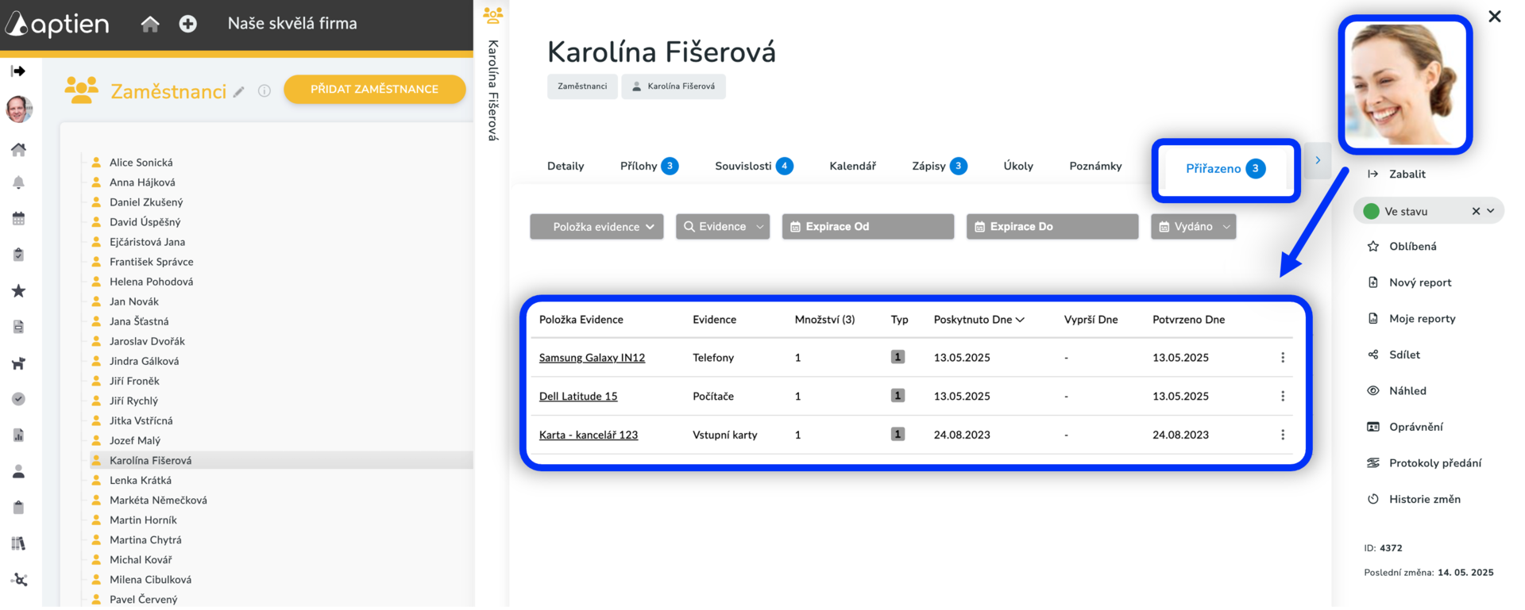Click the plus add icon in header

[188, 24]
